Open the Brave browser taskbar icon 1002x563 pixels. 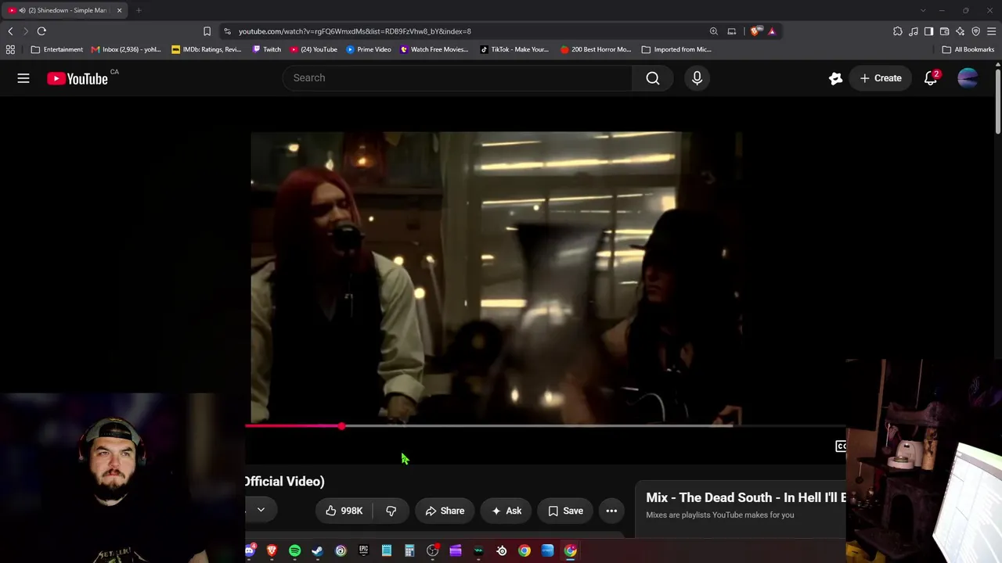coord(272,551)
